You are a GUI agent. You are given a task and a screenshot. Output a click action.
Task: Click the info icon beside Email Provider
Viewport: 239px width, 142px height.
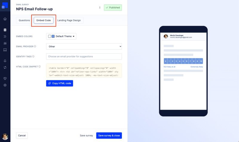(x=35, y=46)
